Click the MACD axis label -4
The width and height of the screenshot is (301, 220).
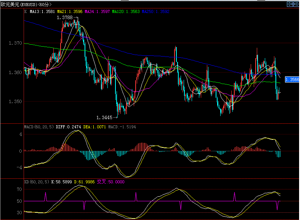tap(19, 167)
